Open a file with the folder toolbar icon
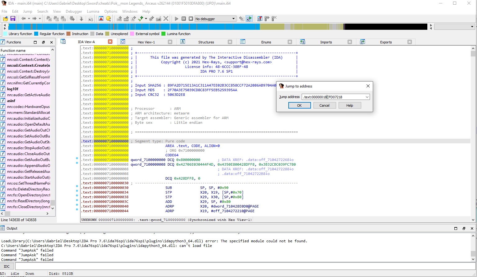The image size is (477, 277). 5,19
